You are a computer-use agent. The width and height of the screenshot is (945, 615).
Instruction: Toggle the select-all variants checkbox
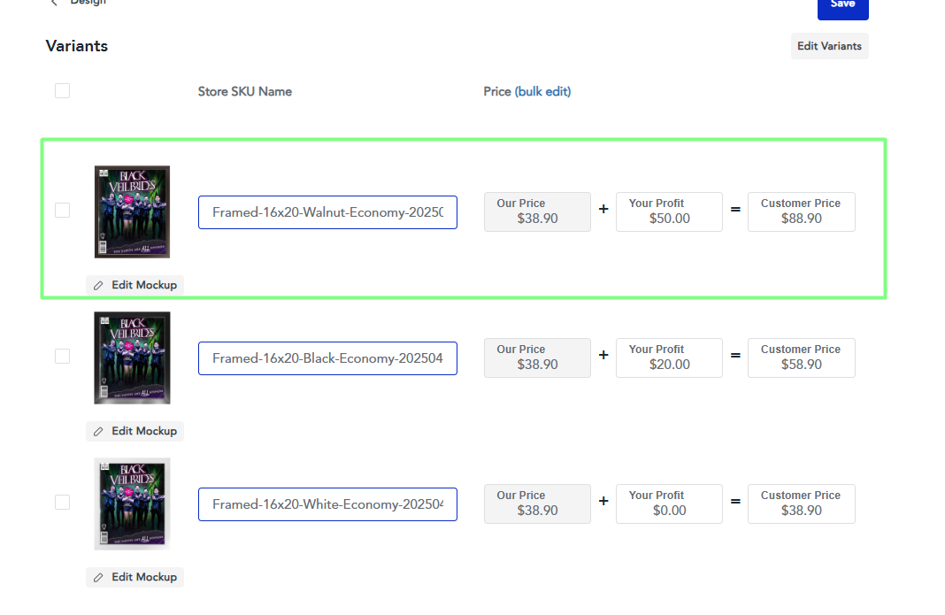pyautogui.click(x=62, y=90)
